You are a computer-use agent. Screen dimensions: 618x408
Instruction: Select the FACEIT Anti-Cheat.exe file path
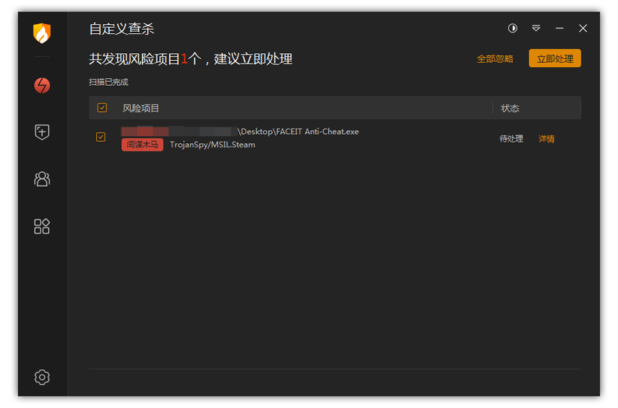298,131
